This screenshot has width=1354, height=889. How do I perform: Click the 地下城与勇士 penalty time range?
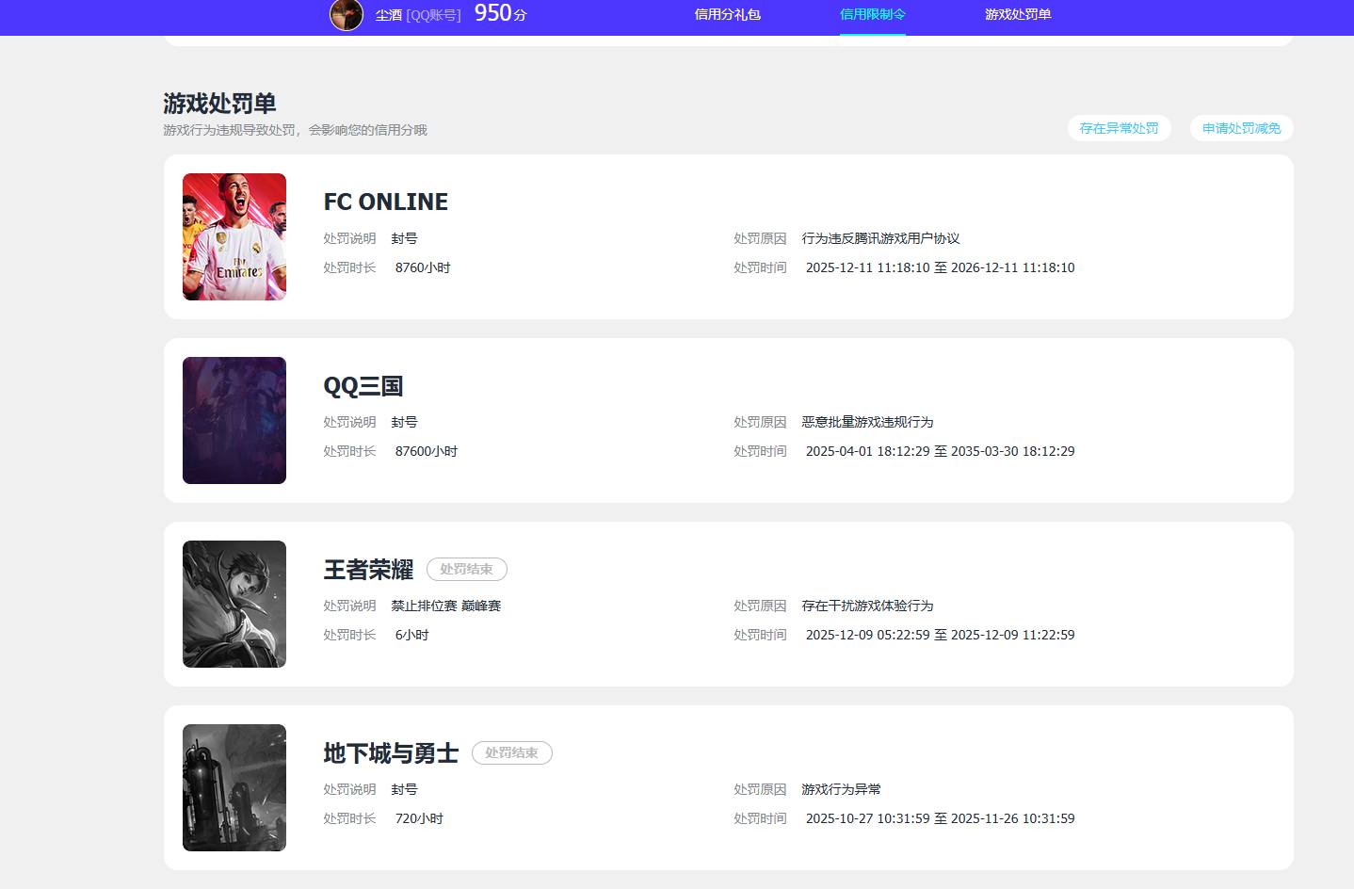[x=941, y=818]
